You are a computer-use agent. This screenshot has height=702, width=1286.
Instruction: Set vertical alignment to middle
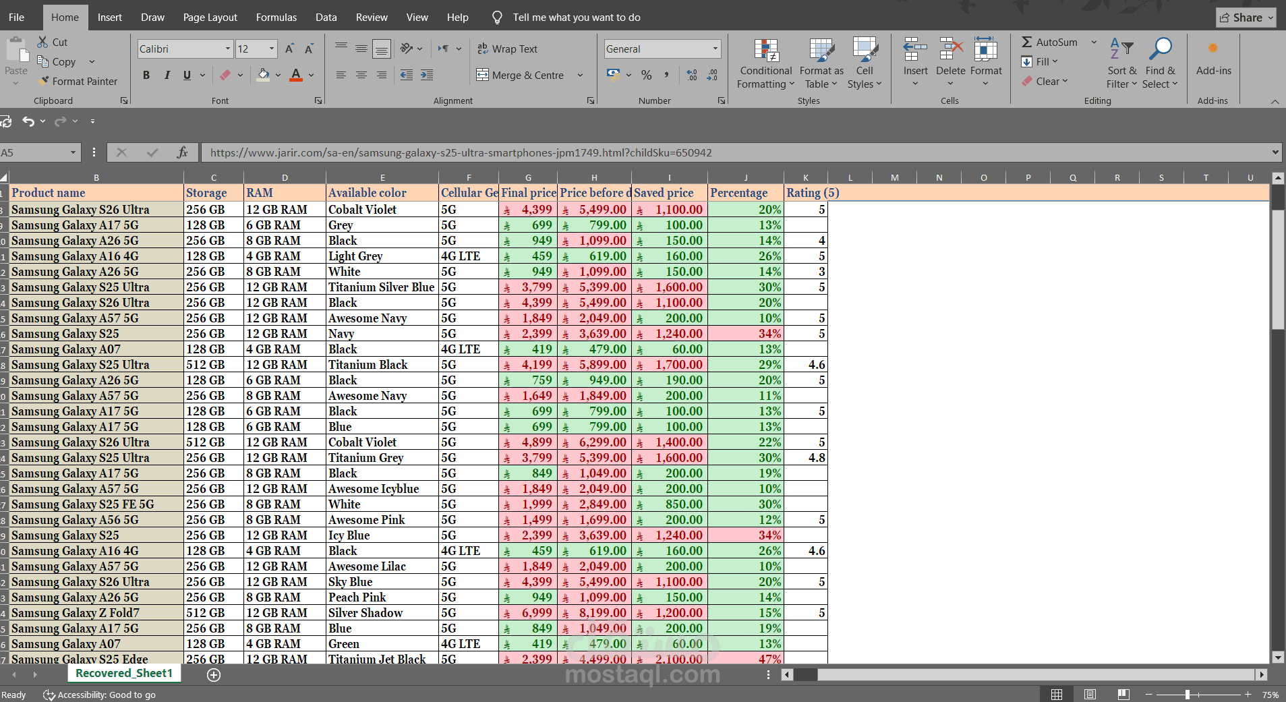361,49
